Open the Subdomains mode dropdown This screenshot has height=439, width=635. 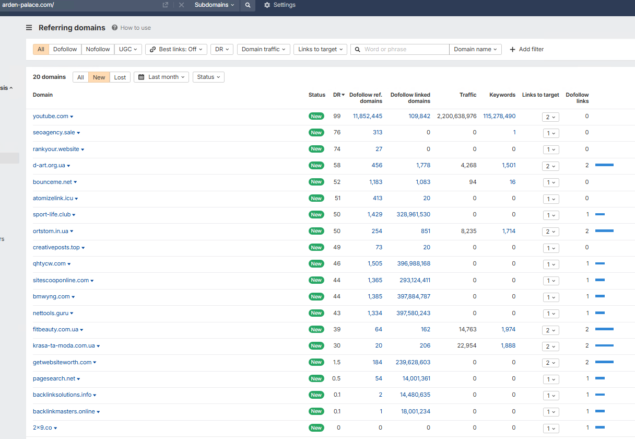point(214,5)
